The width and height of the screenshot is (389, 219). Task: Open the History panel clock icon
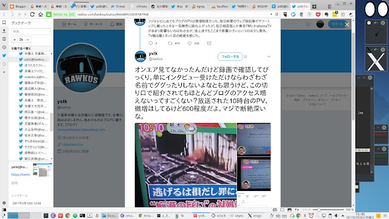(x=4, y=47)
